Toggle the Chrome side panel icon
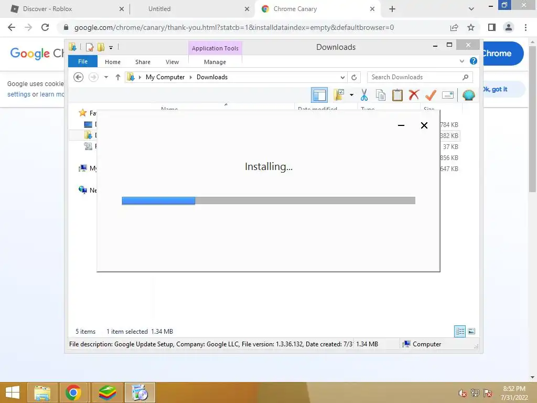Screen dimensions: 537x403 (492, 27)
